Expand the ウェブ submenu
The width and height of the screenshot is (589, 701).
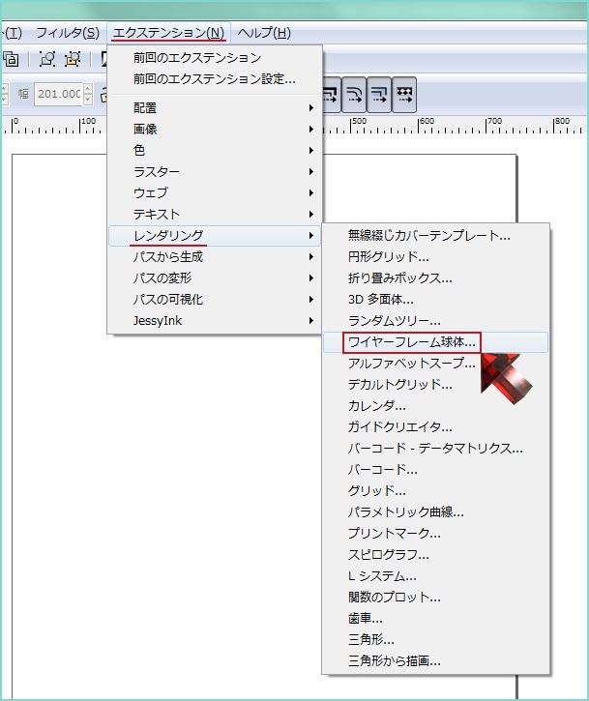tap(214, 192)
